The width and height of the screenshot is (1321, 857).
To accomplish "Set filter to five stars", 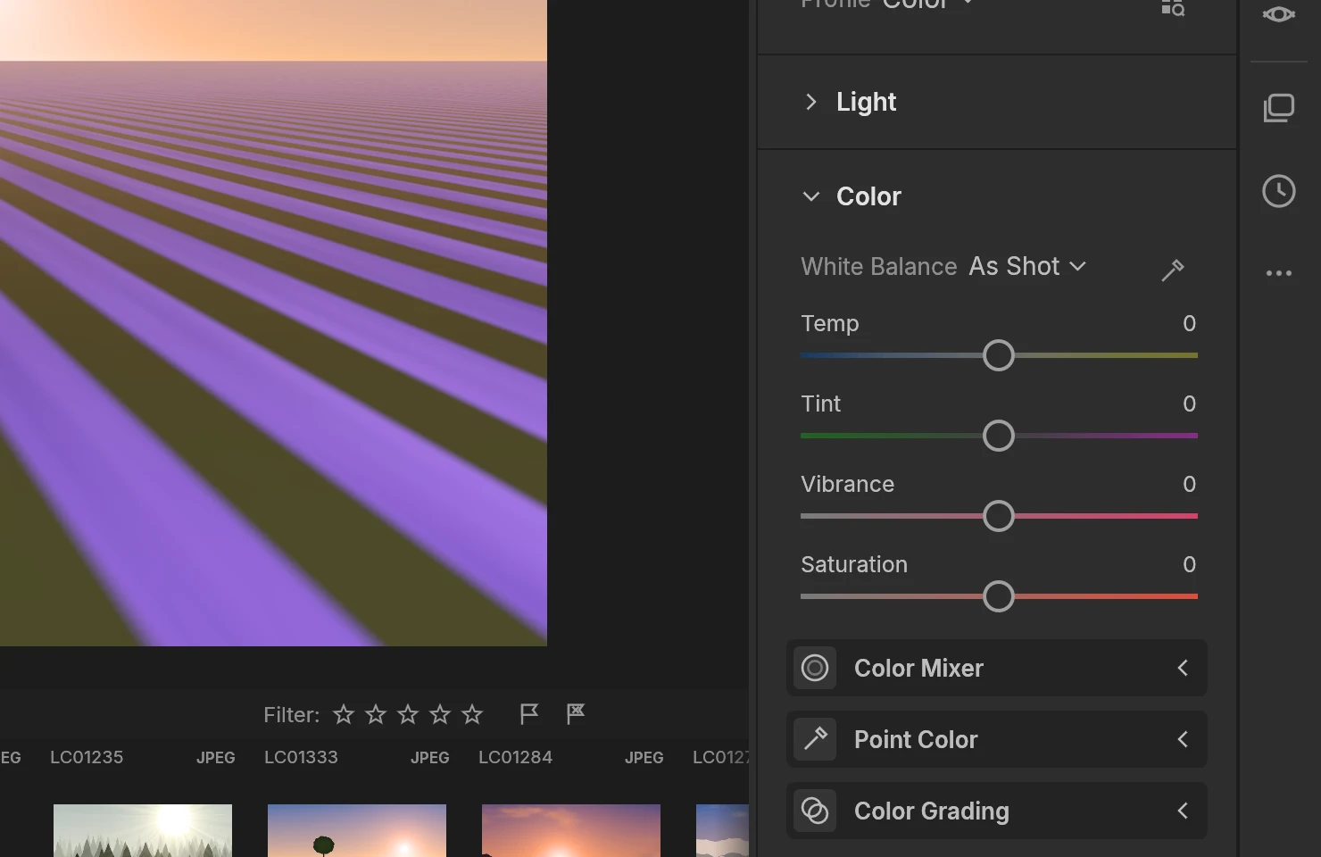I will coord(472,714).
